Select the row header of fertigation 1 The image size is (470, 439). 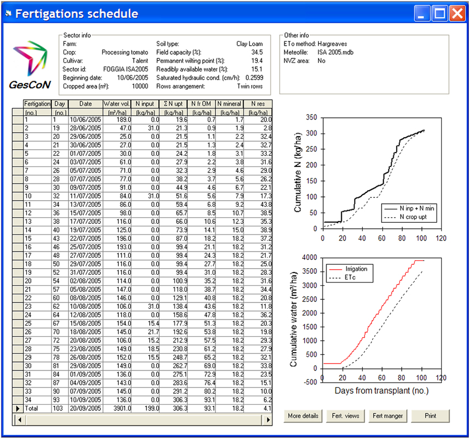[18, 119]
